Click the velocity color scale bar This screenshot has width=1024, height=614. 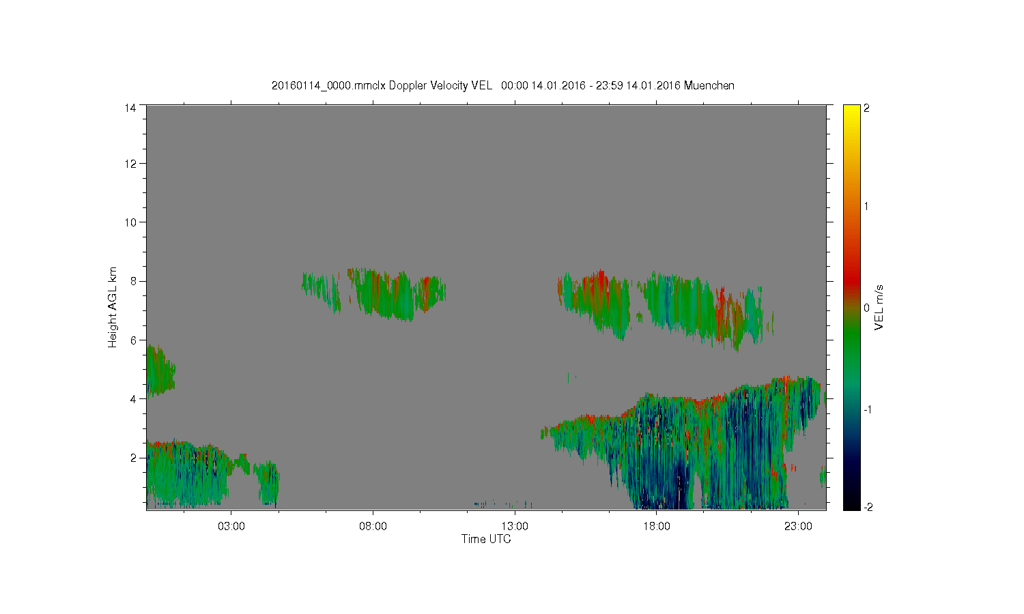click(851, 307)
